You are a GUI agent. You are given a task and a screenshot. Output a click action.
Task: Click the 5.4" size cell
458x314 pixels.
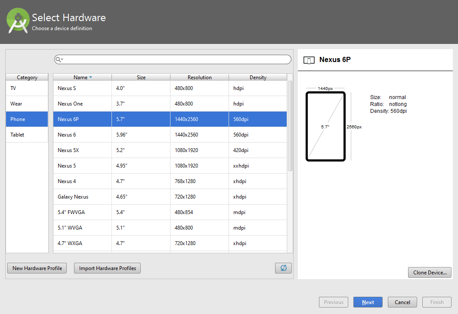(x=141, y=212)
